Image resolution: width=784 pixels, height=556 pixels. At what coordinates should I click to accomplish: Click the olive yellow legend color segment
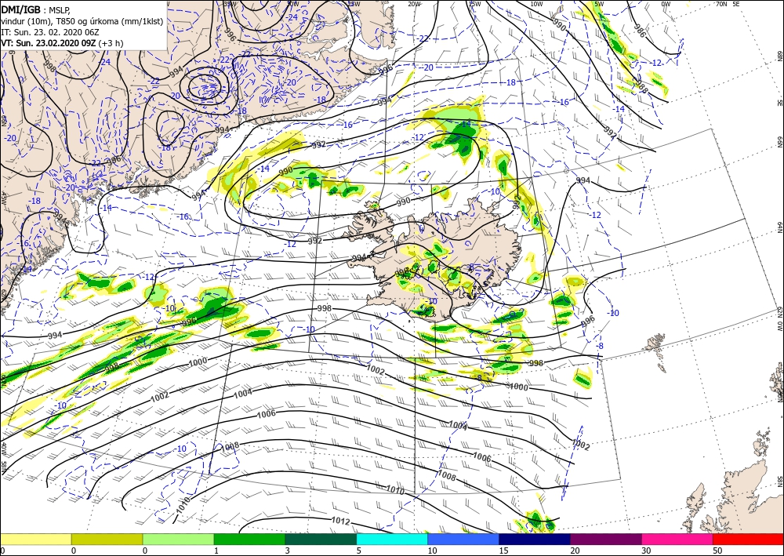pos(107,539)
